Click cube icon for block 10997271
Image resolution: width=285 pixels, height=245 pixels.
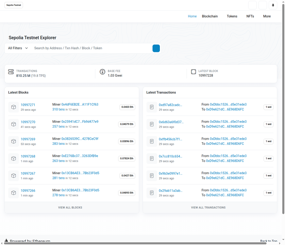point(14,107)
